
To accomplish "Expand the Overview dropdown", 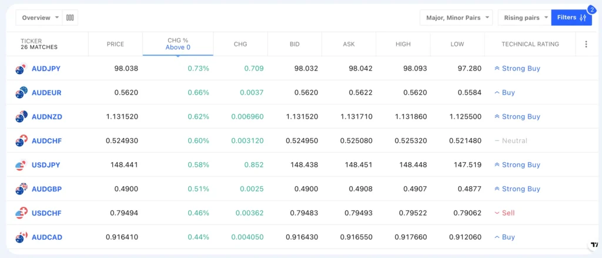I will click(x=40, y=18).
